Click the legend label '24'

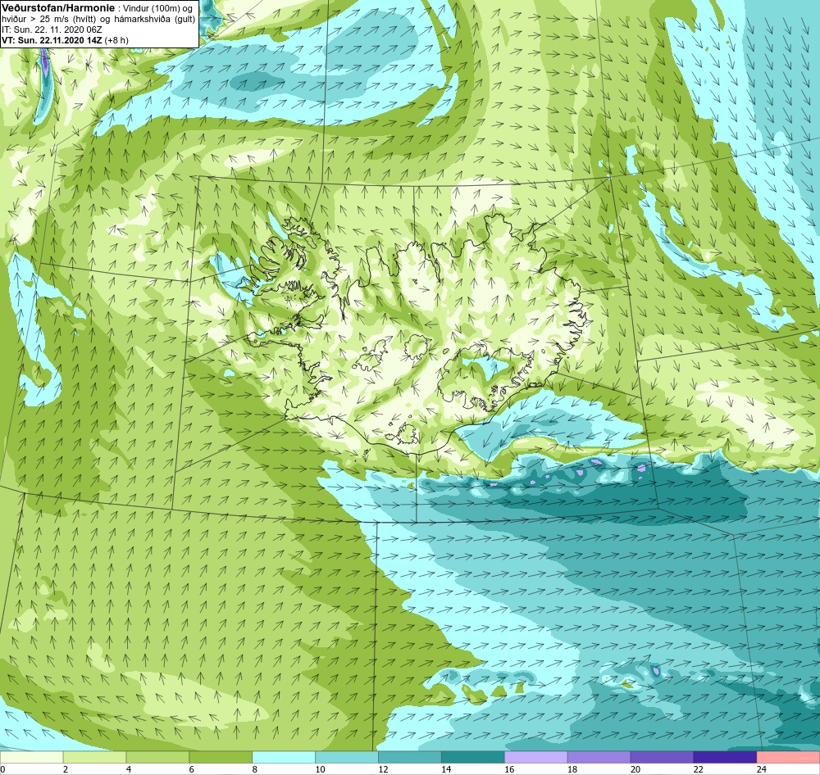click(761, 769)
